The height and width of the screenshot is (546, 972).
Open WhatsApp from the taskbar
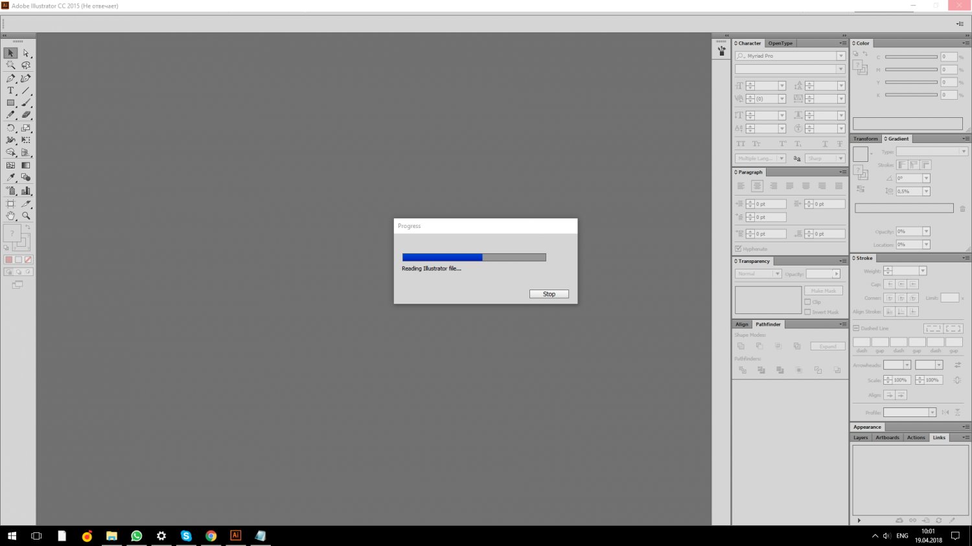click(x=136, y=536)
